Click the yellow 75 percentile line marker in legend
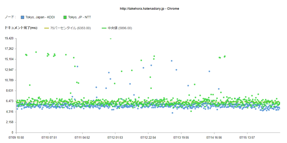 pos(47,28)
